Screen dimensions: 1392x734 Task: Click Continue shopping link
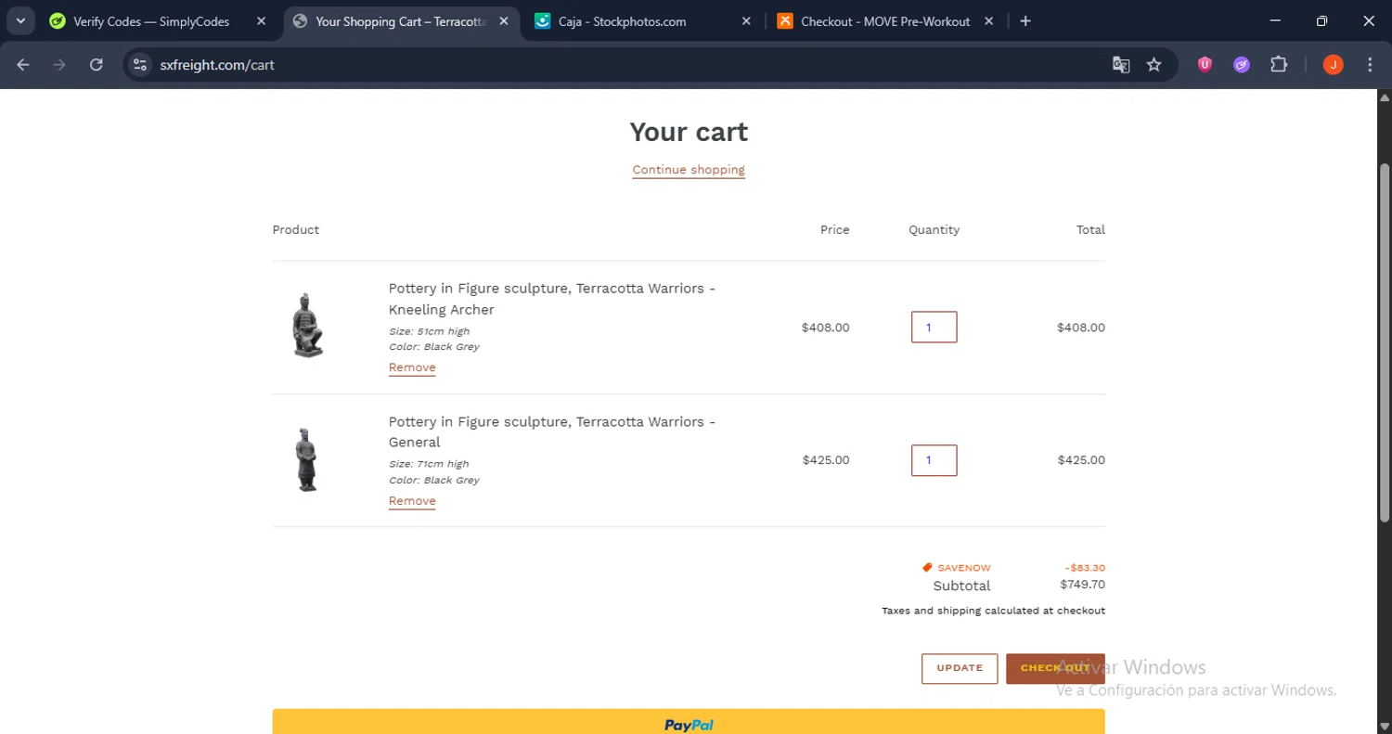click(x=689, y=170)
